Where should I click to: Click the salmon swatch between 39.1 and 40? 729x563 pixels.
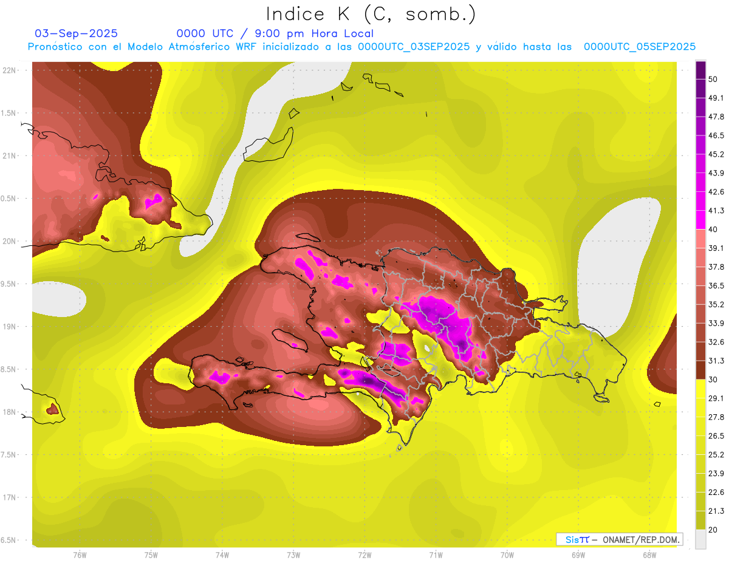point(700,239)
